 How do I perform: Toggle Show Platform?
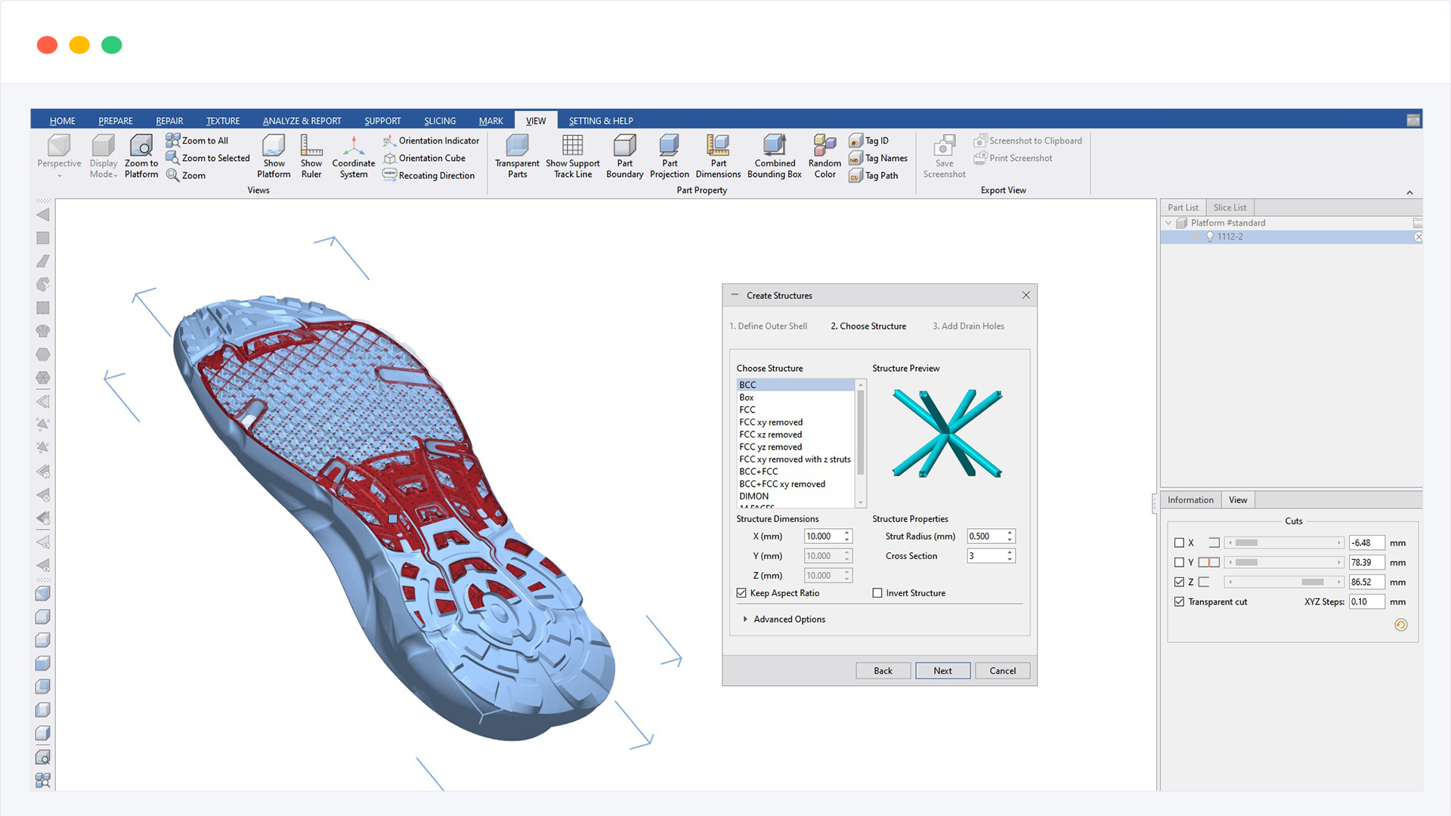(x=274, y=156)
